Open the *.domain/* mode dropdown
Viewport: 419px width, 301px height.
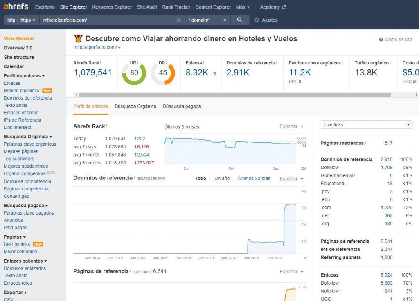point(207,20)
